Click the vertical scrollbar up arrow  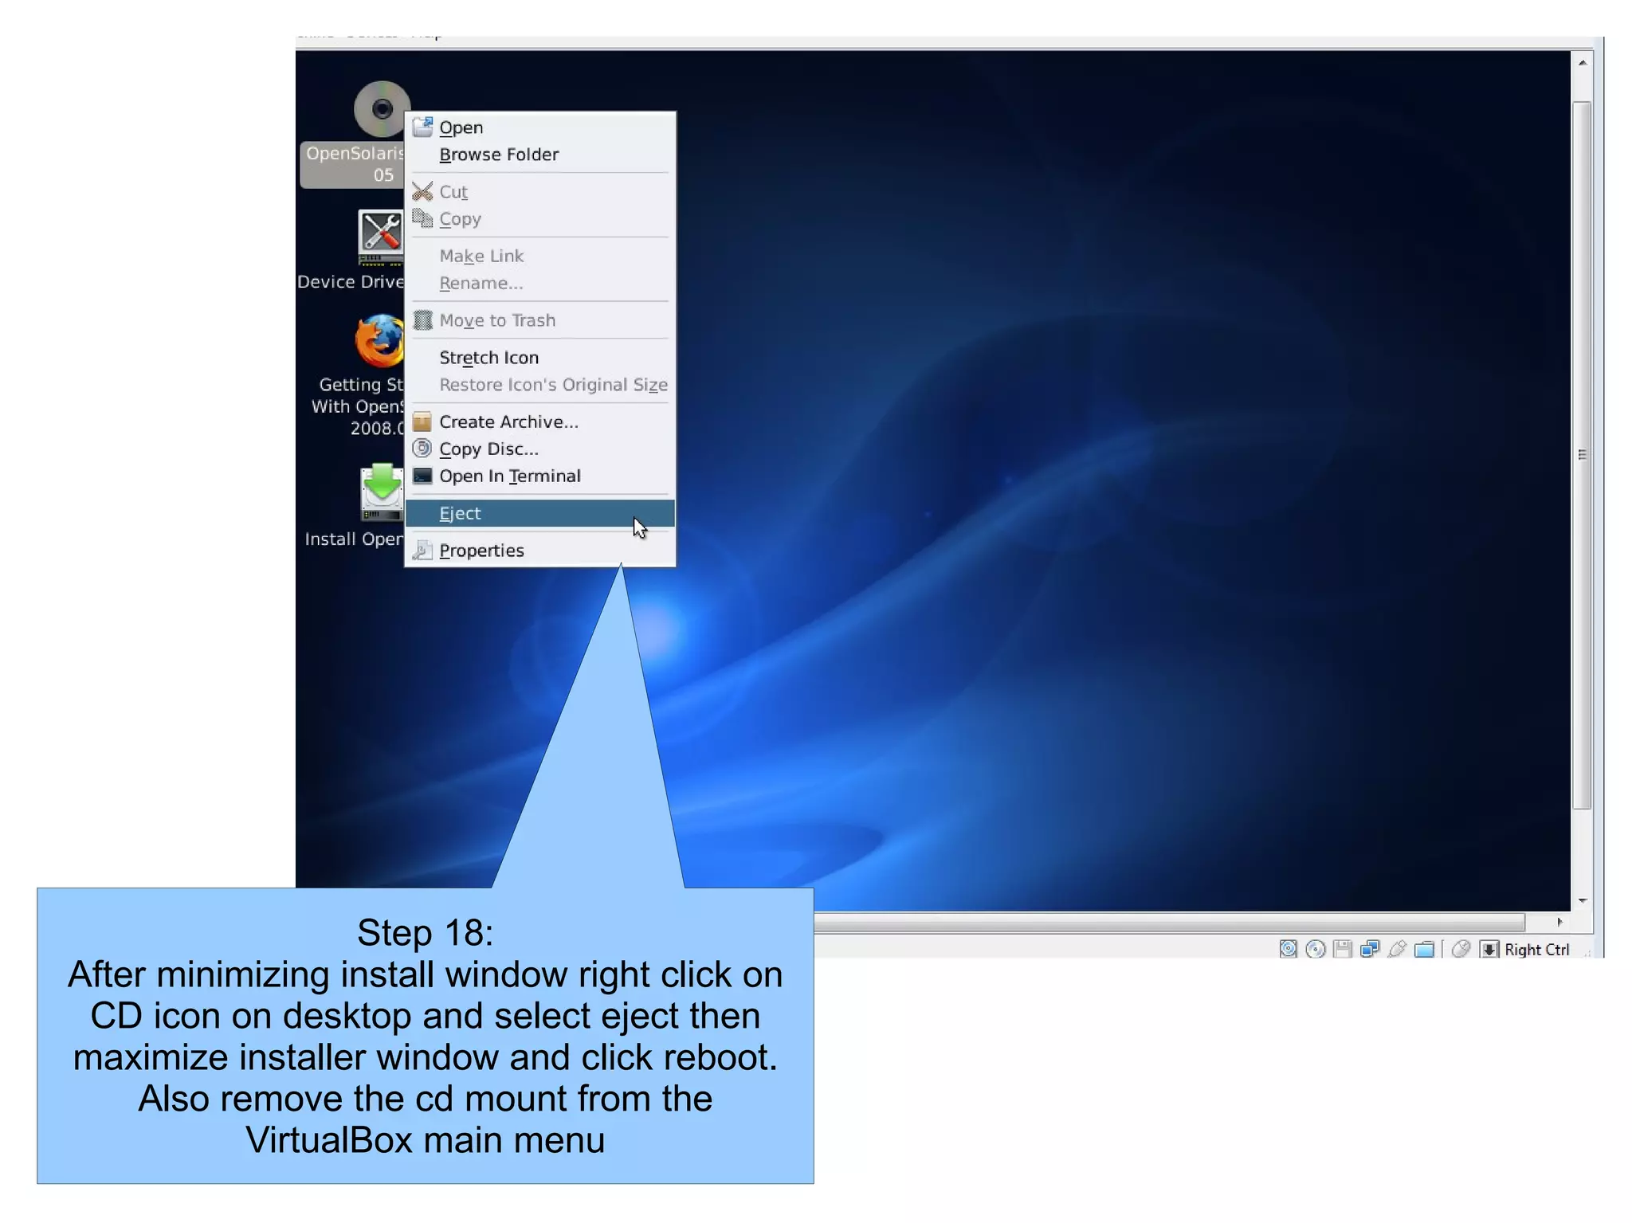pyautogui.click(x=1583, y=63)
